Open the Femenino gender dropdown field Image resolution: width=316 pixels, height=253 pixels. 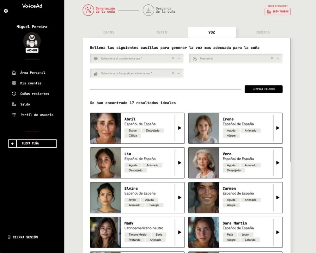[236, 59]
